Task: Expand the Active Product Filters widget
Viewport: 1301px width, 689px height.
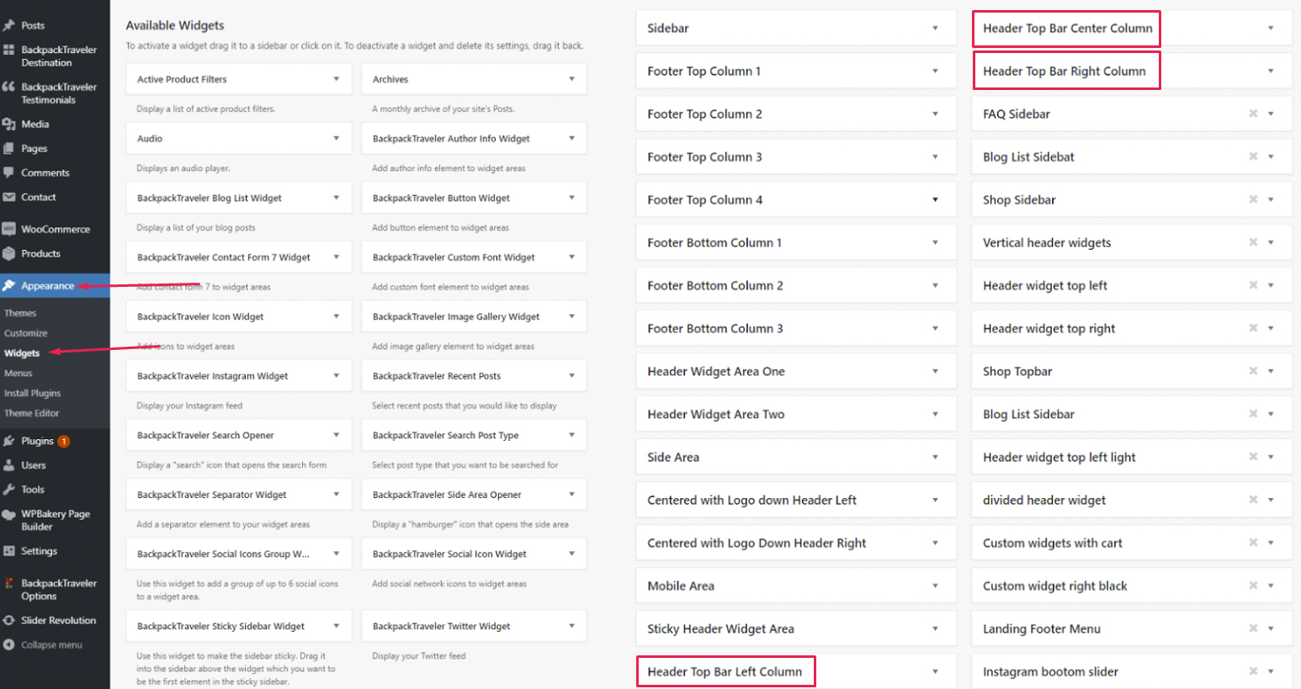Action: point(336,79)
